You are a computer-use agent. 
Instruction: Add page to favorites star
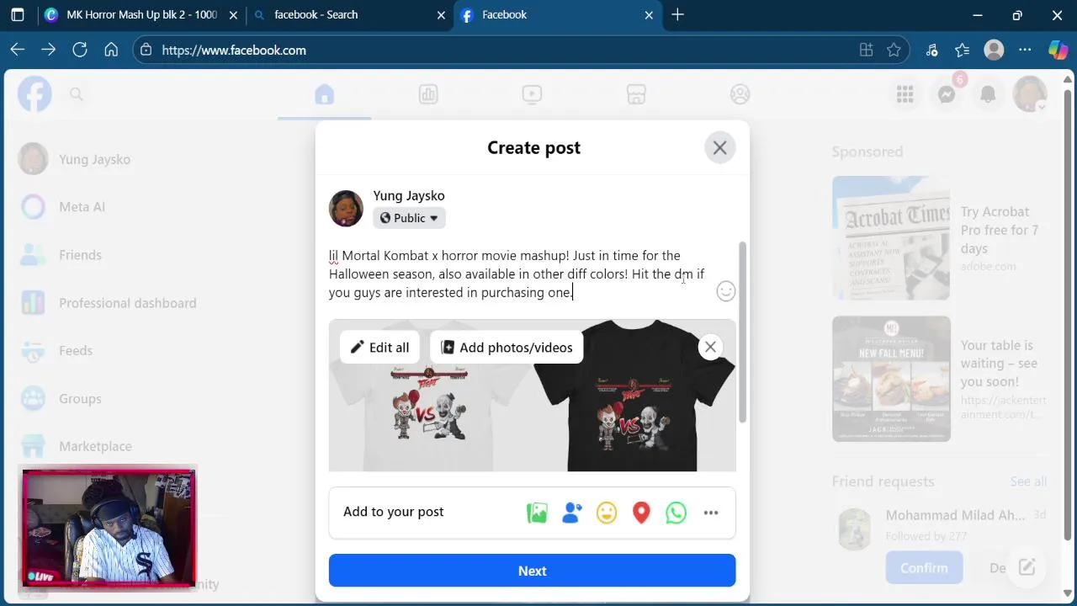894,50
